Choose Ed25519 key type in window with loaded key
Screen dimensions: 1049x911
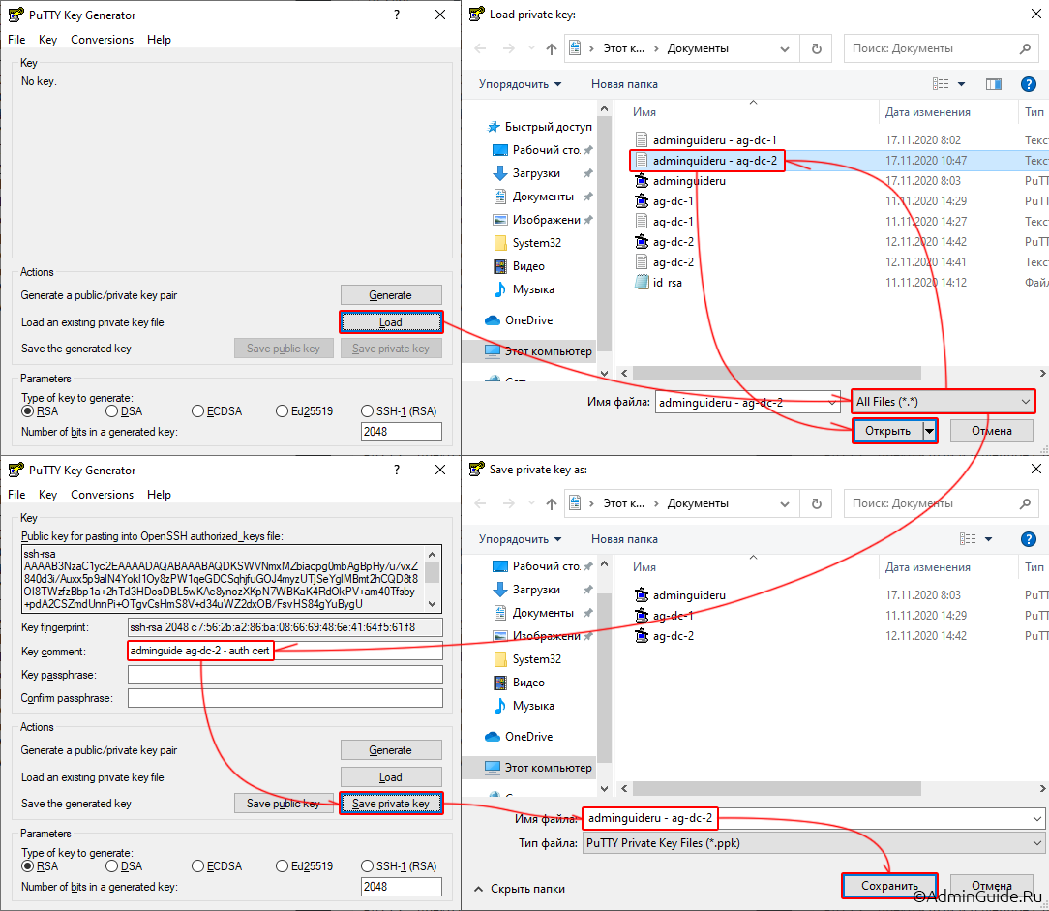pos(283,866)
